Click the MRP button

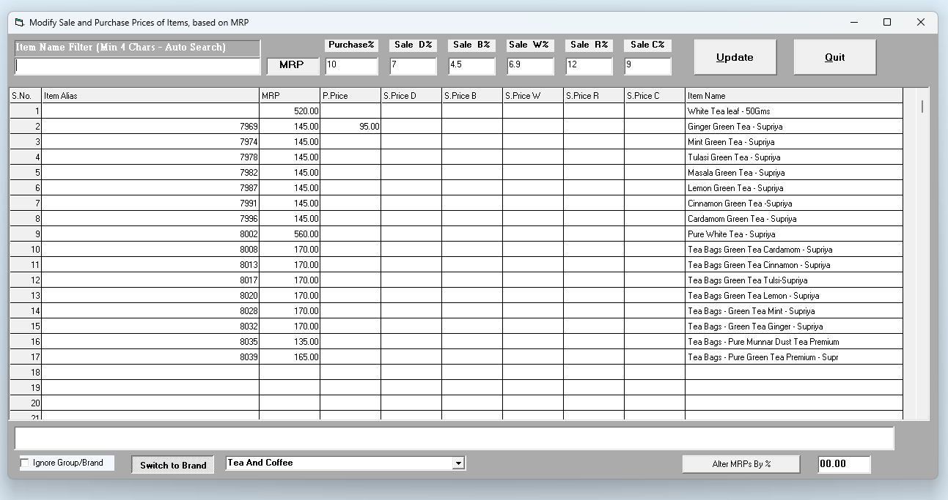click(292, 65)
